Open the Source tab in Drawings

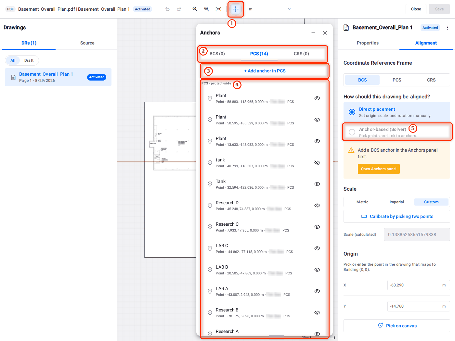click(x=87, y=43)
